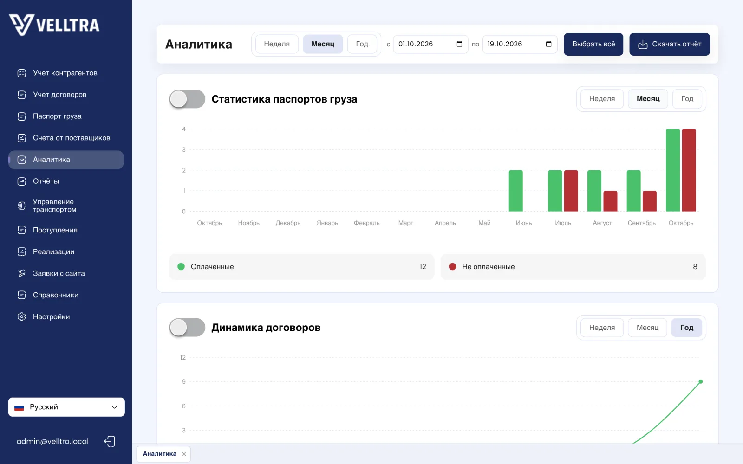The image size is (743, 464).
Task: Click the Счета от поставщиков sidebar icon
Action: coord(22,138)
